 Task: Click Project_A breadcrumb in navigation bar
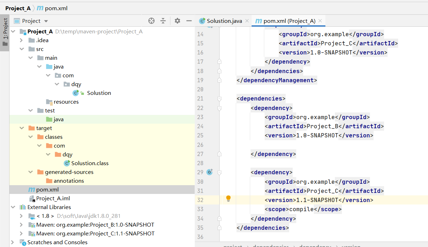(18, 8)
